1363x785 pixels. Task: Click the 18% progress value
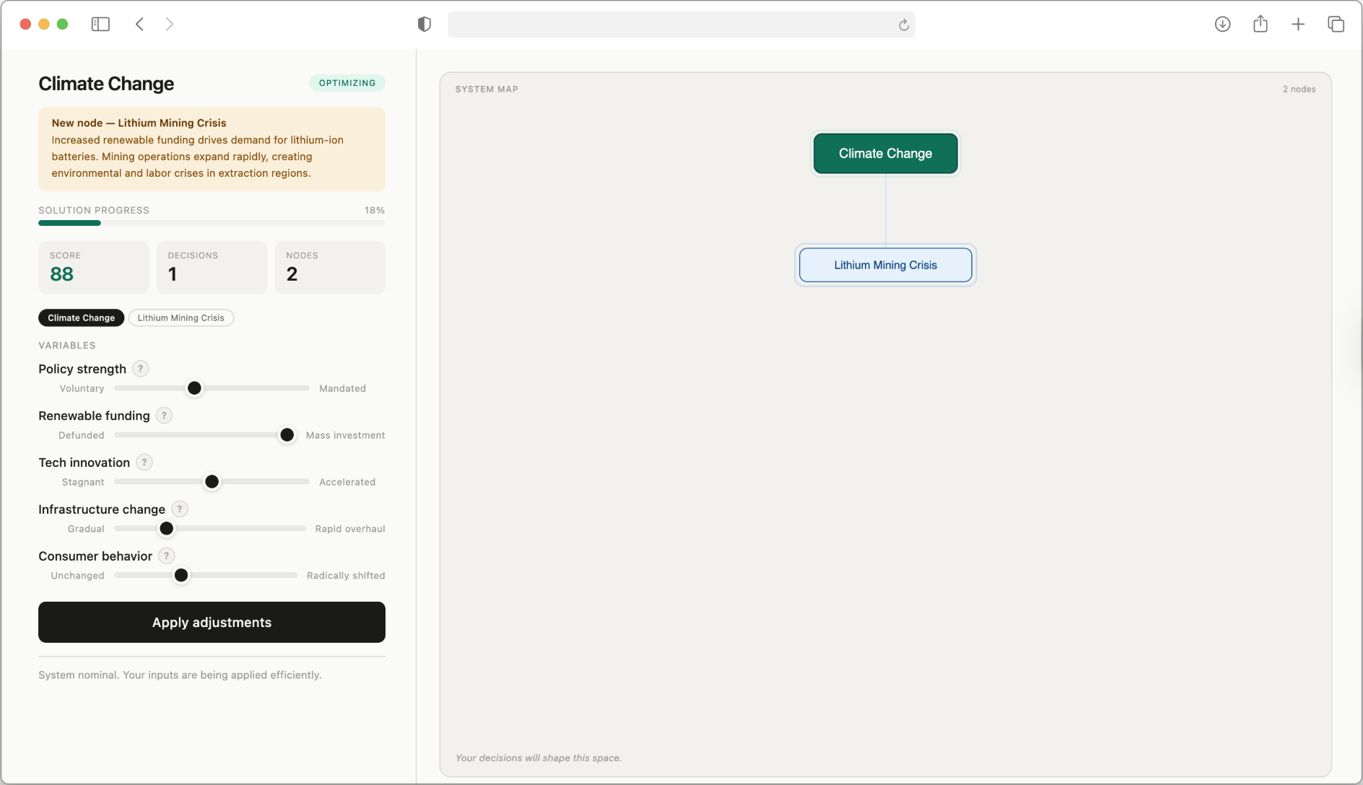(375, 211)
